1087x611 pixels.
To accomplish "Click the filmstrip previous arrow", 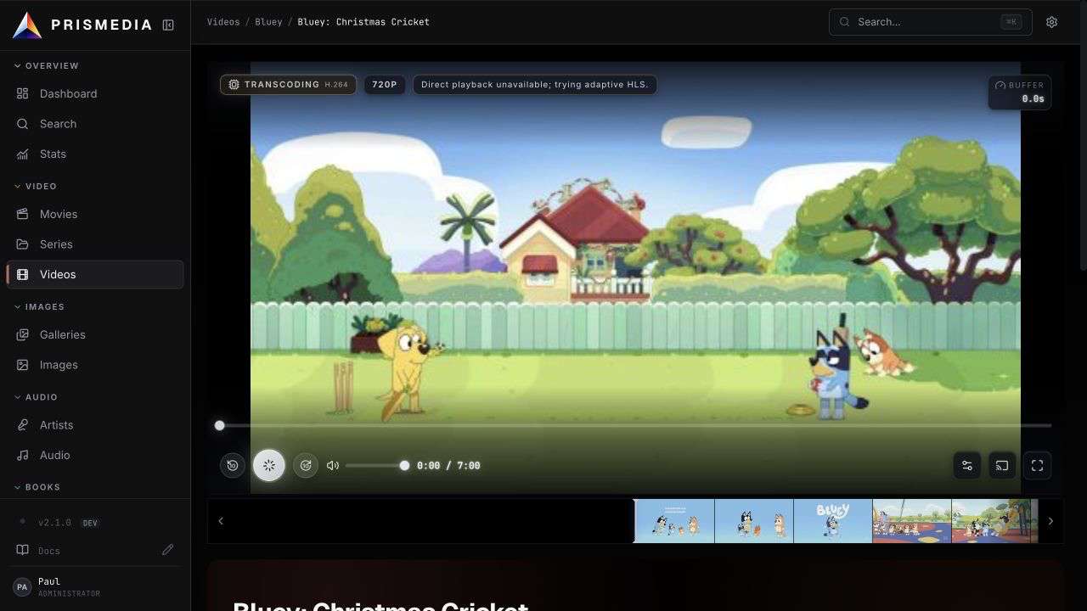I will coord(221,521).
